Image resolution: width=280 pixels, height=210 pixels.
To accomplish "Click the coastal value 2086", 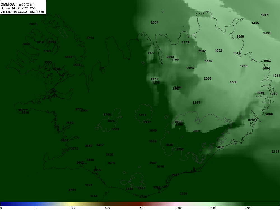I will [269, 114].
